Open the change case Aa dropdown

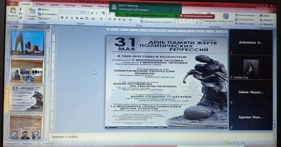pyautogui.click(x=93, y=18)
